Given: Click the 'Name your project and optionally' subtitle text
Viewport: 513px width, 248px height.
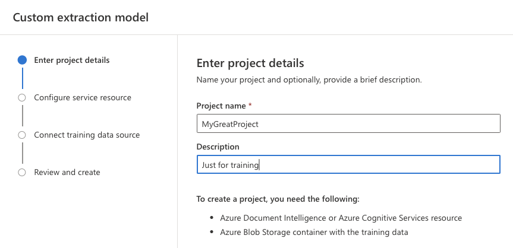Looking at the screenshot, I should tap(309, 80).
